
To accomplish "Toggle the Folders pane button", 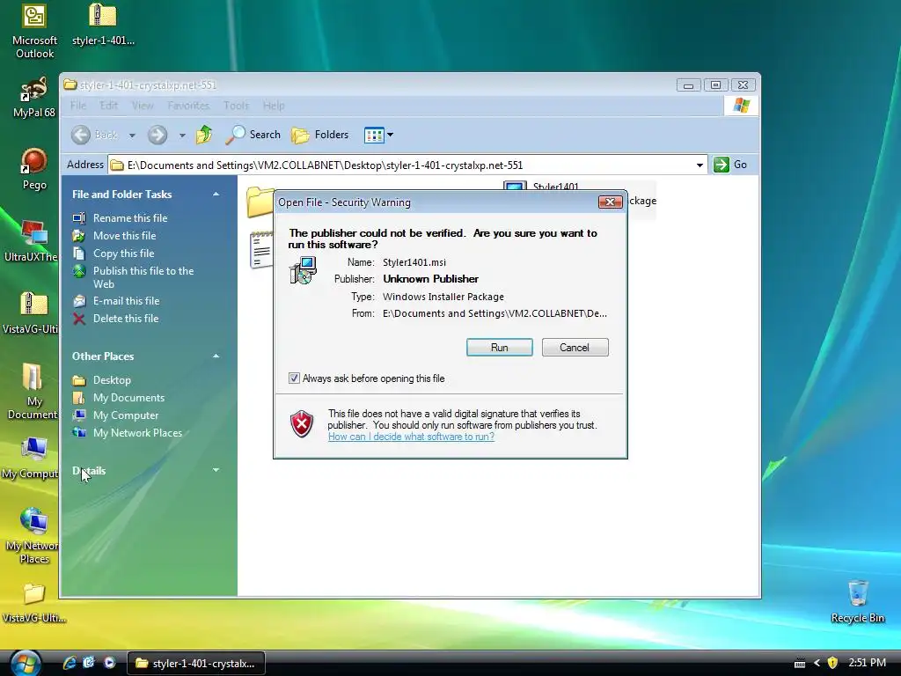I will tap(320, 135).
